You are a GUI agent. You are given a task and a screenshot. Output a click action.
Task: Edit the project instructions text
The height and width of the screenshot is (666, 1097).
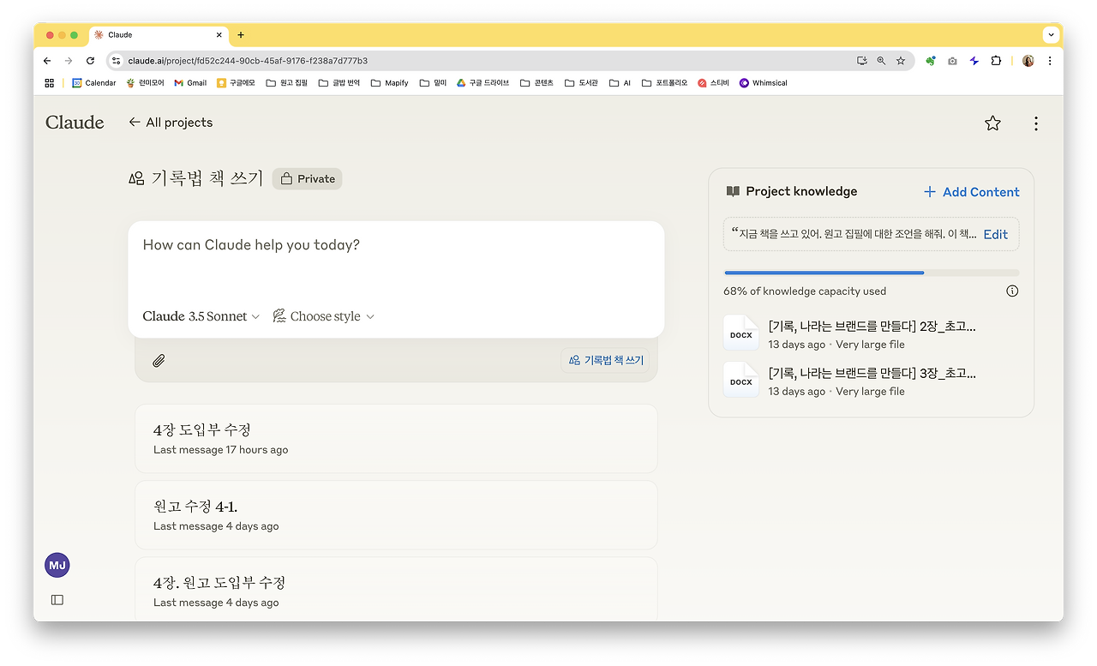tap(995, 234)
